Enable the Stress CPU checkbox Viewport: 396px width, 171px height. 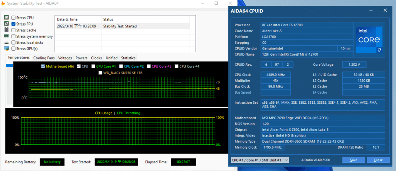[14, 18]
